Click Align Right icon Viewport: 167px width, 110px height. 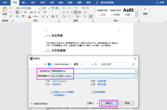coord(71,12)
